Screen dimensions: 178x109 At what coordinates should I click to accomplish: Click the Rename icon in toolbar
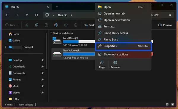[x=56, y=25]
